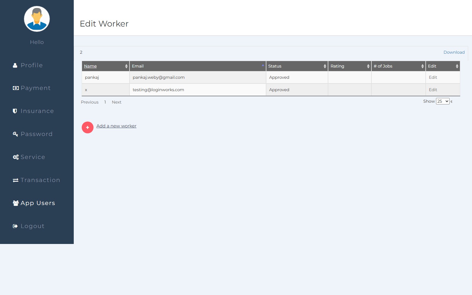
Task: Open the Transaction page
Action: [40, 180]
